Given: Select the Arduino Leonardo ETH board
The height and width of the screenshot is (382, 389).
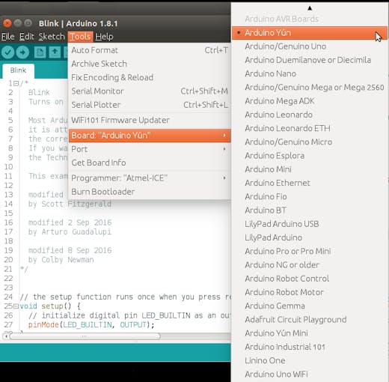Looking at the screenshot, I should pos(310,128).
